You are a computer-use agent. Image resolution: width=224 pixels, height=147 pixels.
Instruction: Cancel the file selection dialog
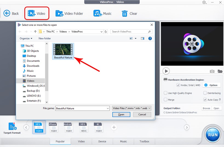point(142,114)
